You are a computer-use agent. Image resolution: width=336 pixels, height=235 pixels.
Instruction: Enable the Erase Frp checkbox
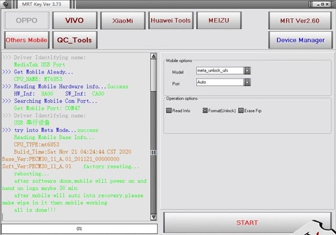point(241,111)
